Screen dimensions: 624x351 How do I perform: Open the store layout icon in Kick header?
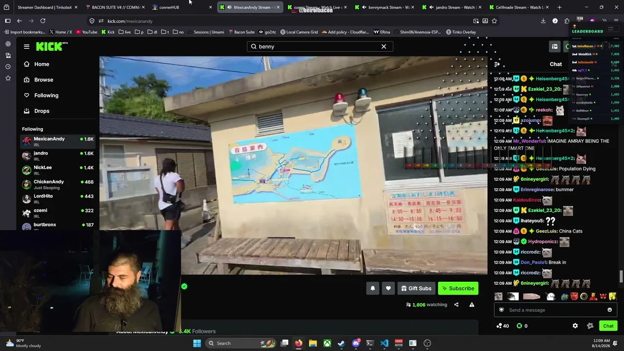click(x=555, y=46)
